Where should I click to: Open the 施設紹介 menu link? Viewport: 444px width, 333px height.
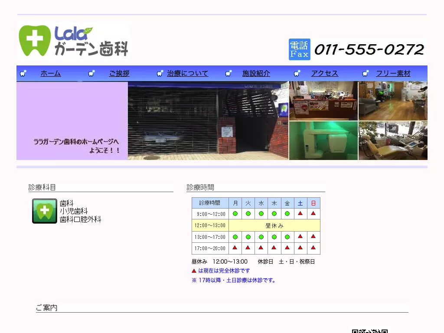256,74
